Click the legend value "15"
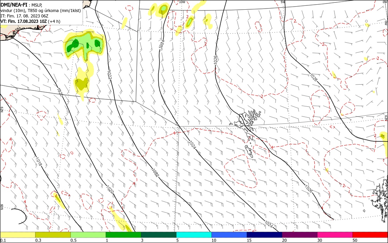388x243 pixels. [x=249, y=240]
